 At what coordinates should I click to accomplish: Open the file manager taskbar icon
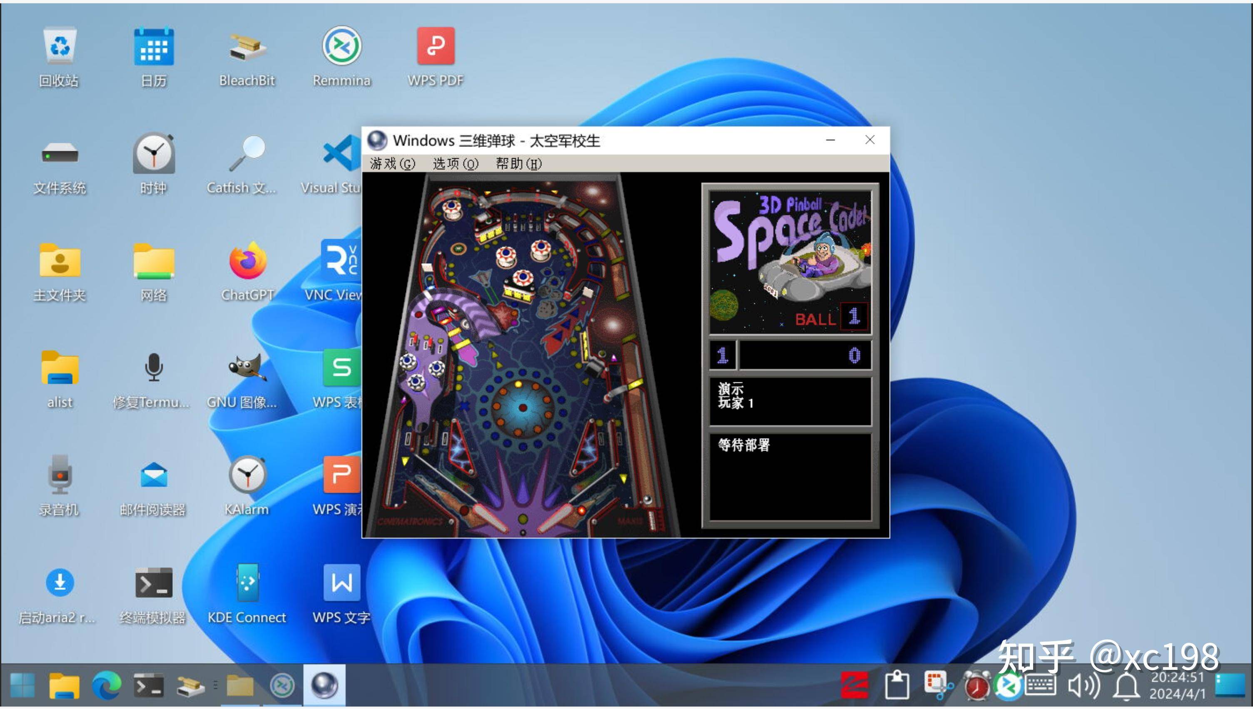point(64,686)
